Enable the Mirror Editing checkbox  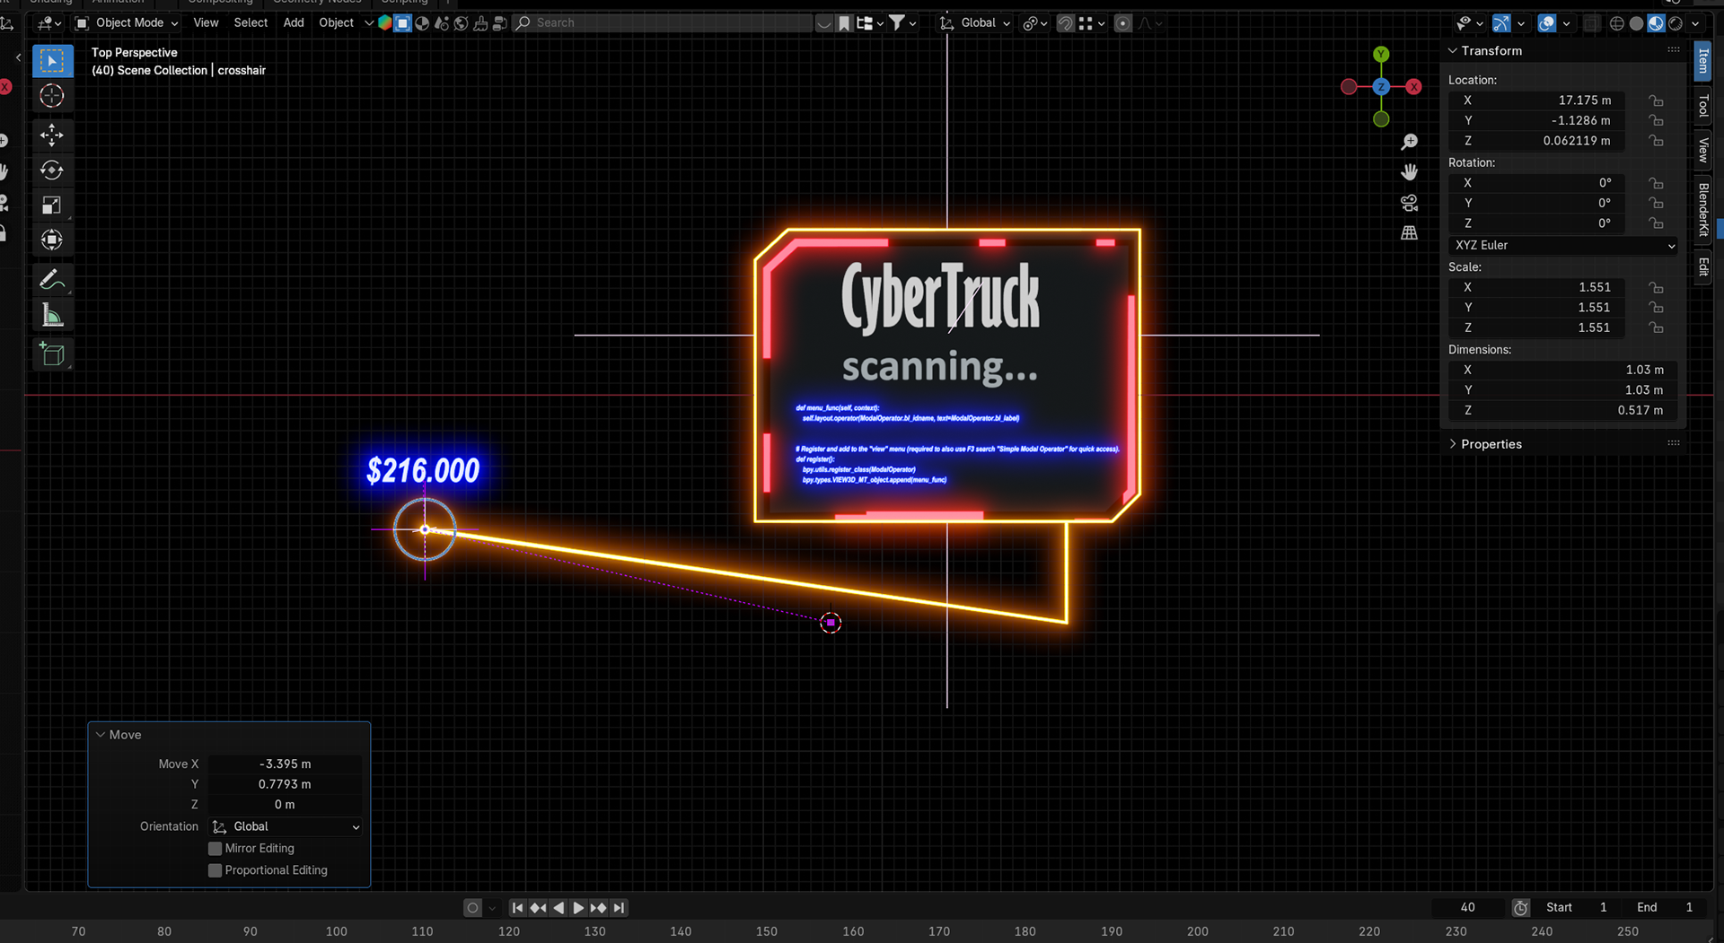[215, 849]
